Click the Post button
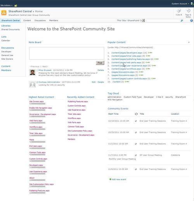The image size is (194, 201). point(100,63)
